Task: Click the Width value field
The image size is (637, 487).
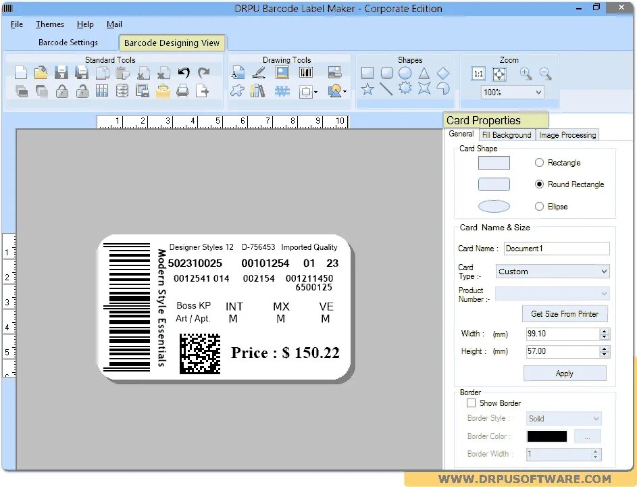Action: click(563, 334)
